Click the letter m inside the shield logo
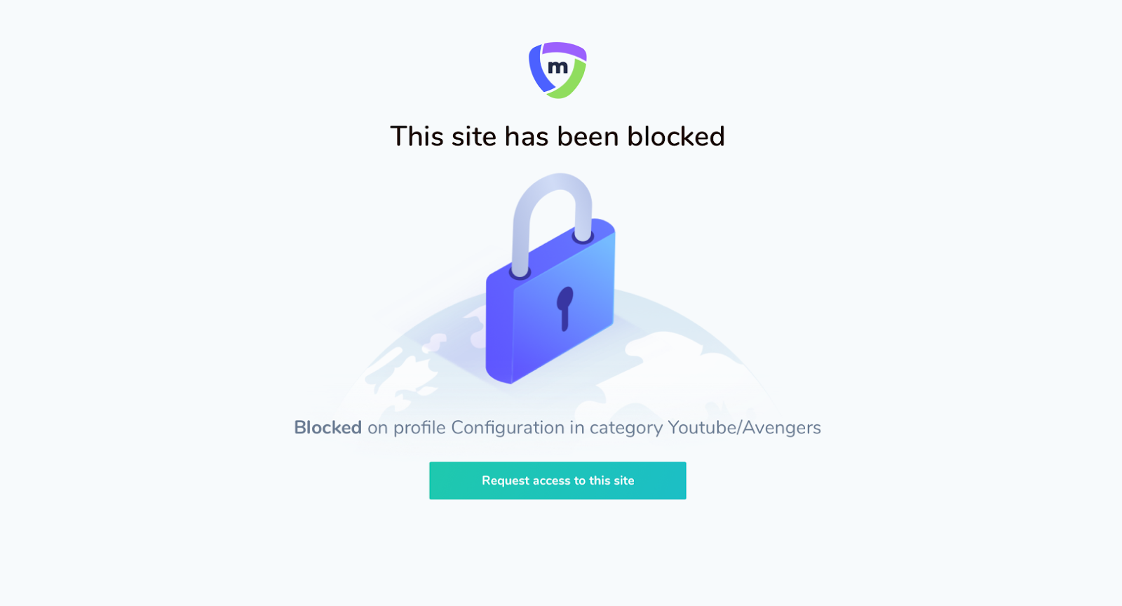This screenshot has height=606, width=1122. pos(558,67)
